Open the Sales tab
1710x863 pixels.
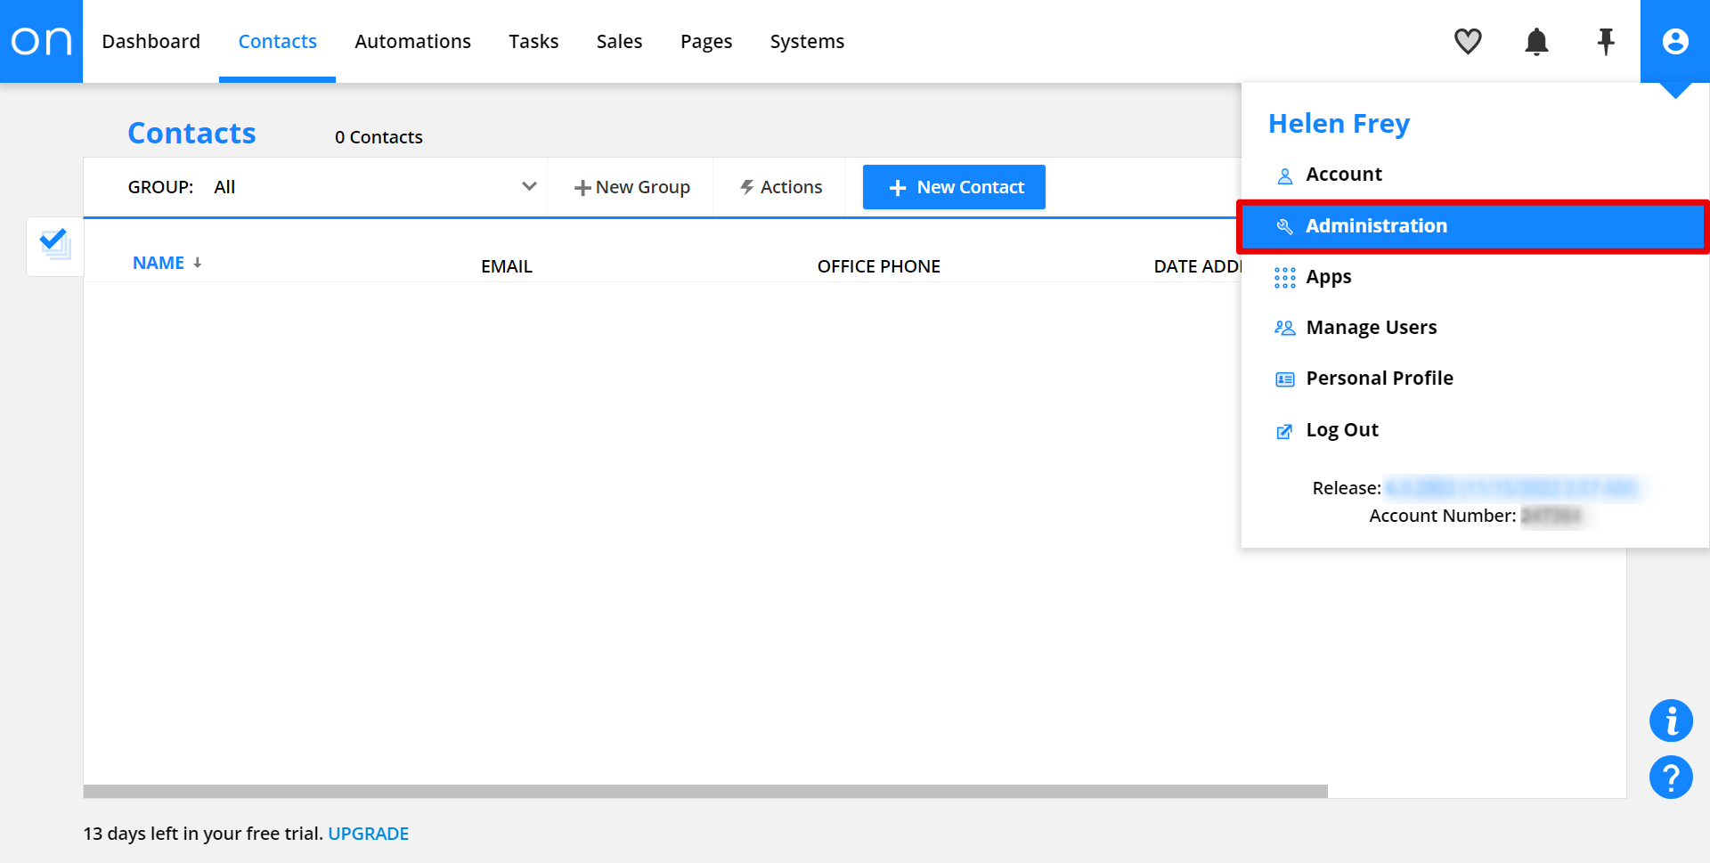point(619,41)
